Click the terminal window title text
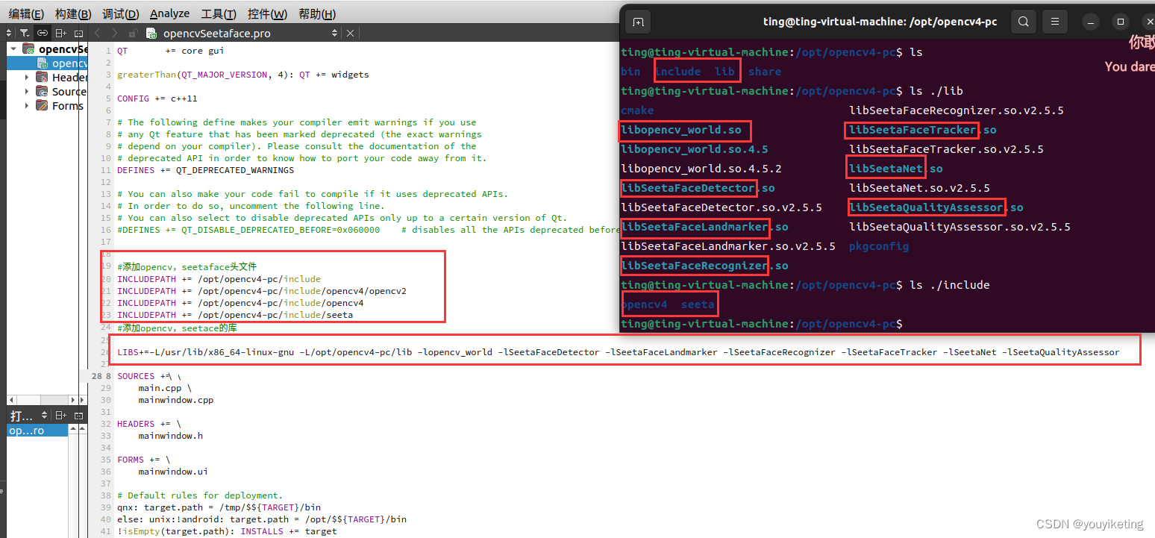 point(880,22)
